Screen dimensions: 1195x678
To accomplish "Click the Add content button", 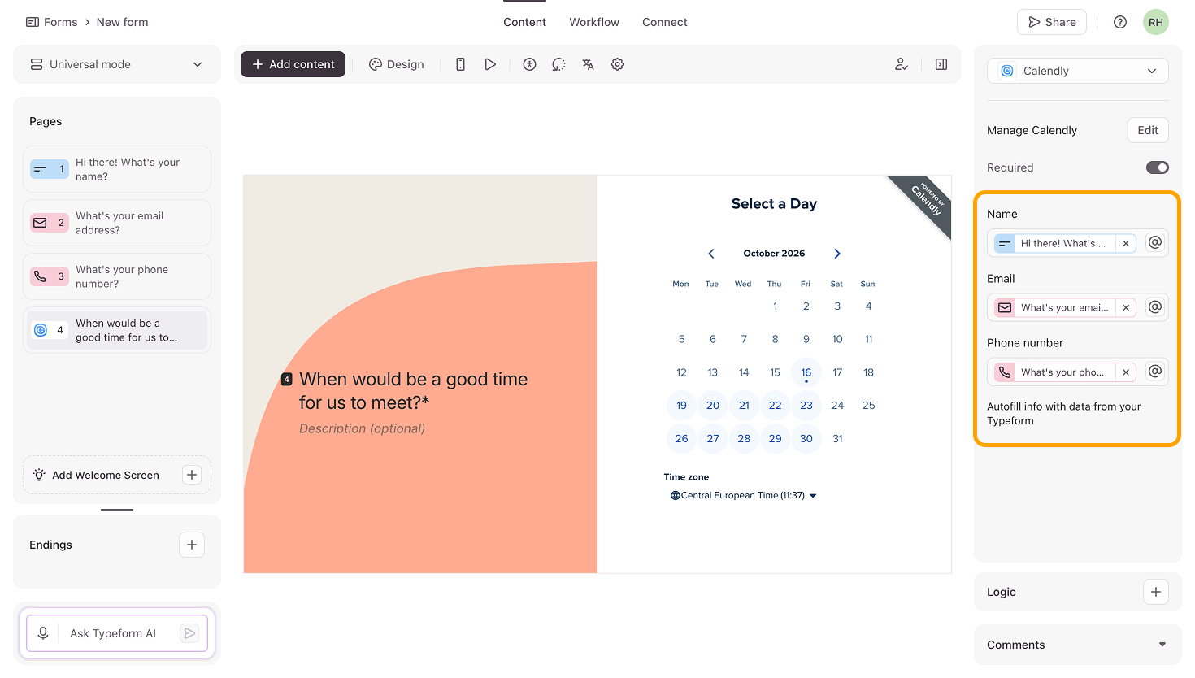I will (x=293, y=64).
